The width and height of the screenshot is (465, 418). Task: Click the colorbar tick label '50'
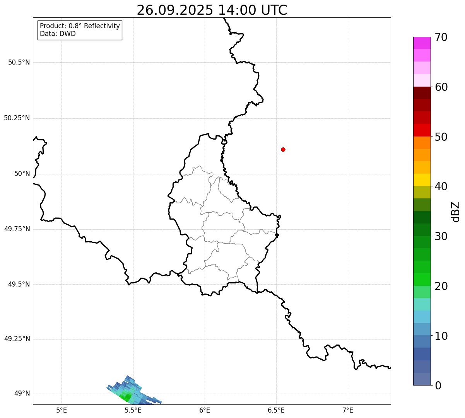(441, 137)
